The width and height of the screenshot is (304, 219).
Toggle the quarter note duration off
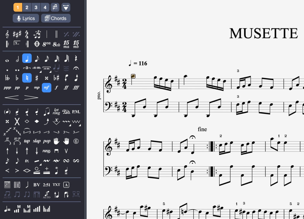pos(27,58)
